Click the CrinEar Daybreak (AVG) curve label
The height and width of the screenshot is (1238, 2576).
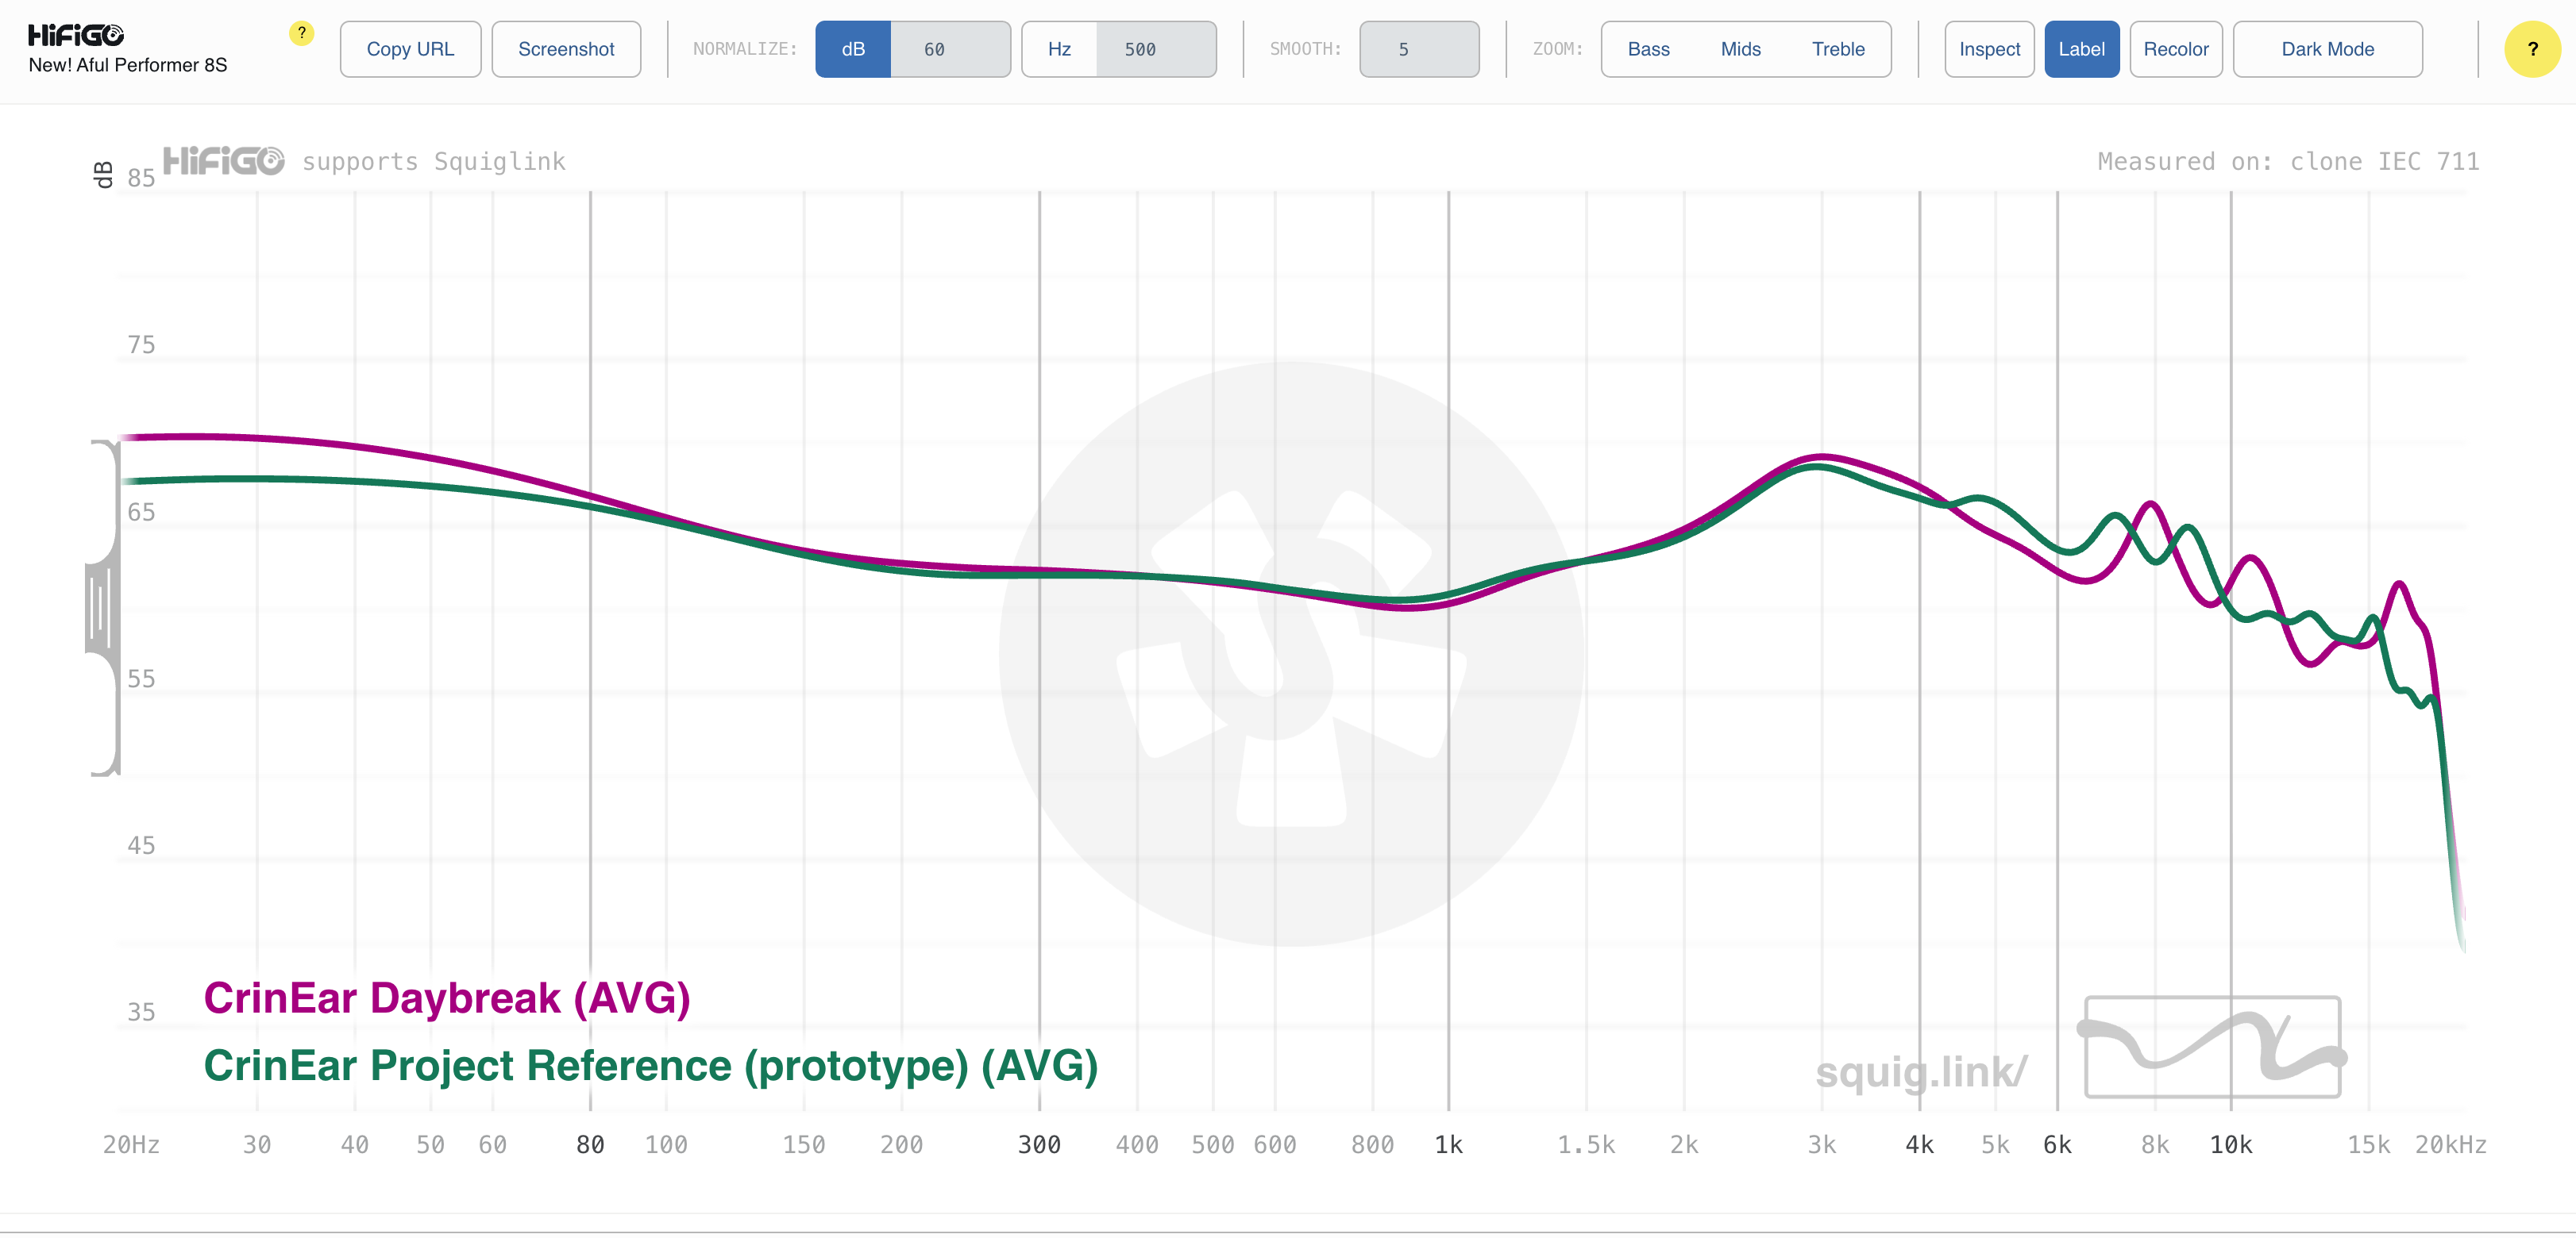tap(447, 998)
